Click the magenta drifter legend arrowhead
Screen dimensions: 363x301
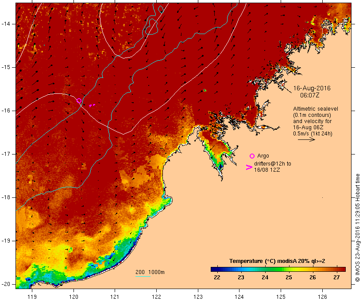[249, 167]
